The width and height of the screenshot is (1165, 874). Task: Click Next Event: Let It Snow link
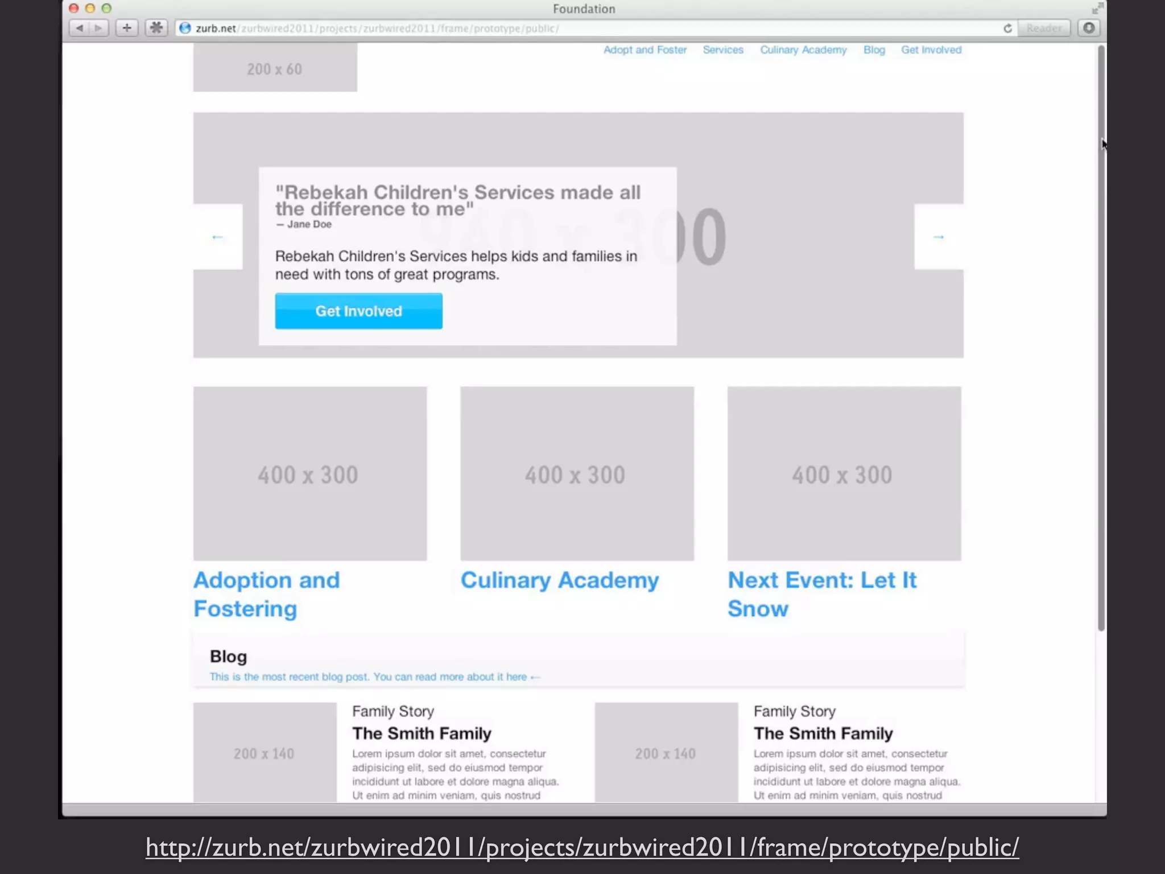pos(822,594)
